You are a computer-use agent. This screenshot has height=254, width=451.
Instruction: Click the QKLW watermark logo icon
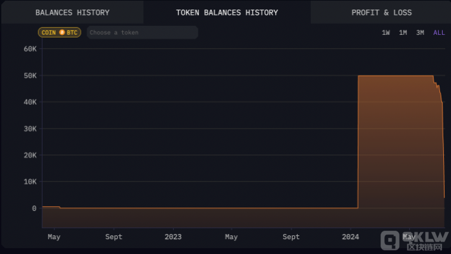(390, 240)
